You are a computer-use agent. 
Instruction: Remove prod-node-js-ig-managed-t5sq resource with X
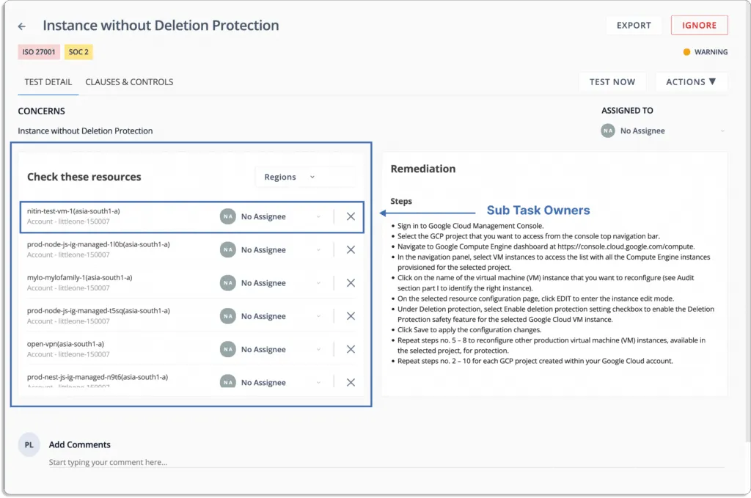[x=351, y=316]
